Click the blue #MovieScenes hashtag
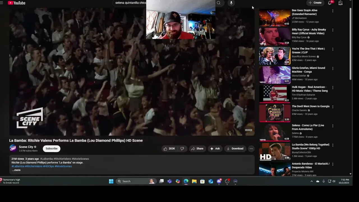 click(63, 166)
